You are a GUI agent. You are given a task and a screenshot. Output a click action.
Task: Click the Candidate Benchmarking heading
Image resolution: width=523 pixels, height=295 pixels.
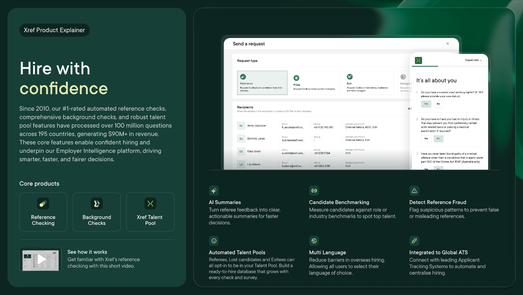click(x=339, y=202)
